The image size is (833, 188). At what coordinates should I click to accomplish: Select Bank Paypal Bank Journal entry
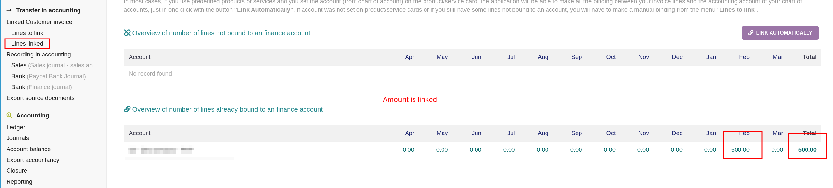coord(48,76)
